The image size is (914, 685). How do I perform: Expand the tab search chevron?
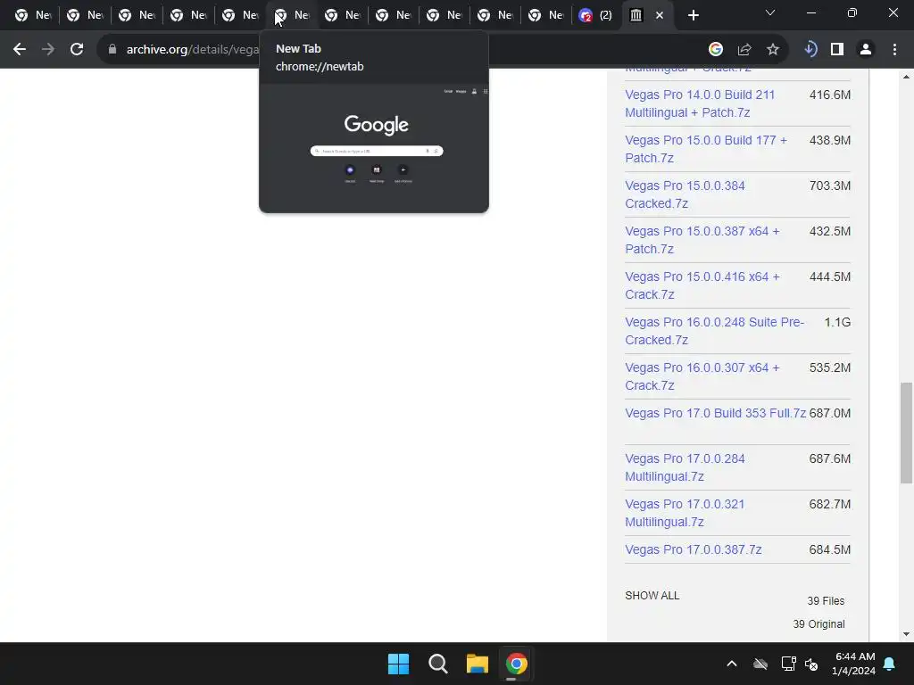click(x=770, y=12)
